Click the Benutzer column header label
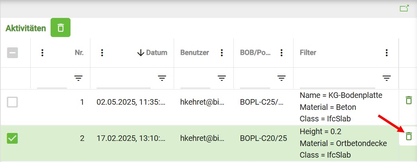Viewport: 417px width, 162px height. [194, 53]
